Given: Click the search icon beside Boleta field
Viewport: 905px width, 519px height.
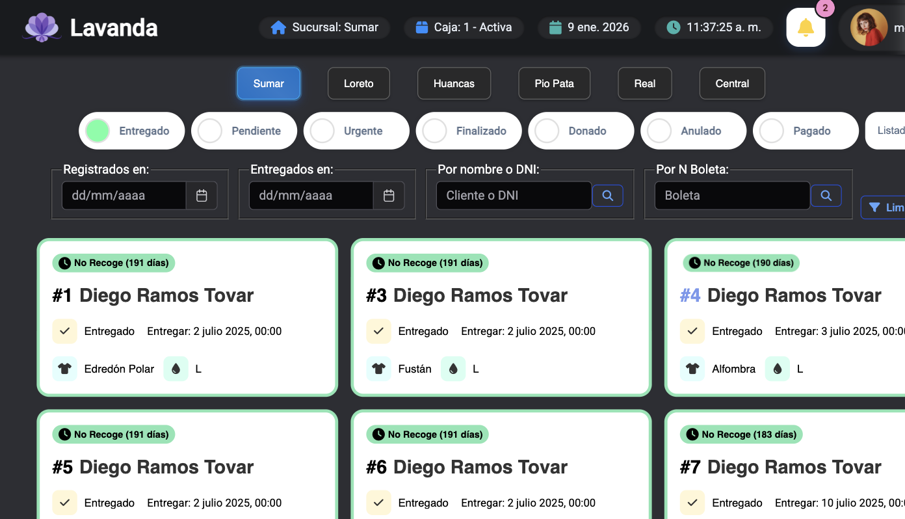Looking at the screenshot, I should [x=826, y=196].
